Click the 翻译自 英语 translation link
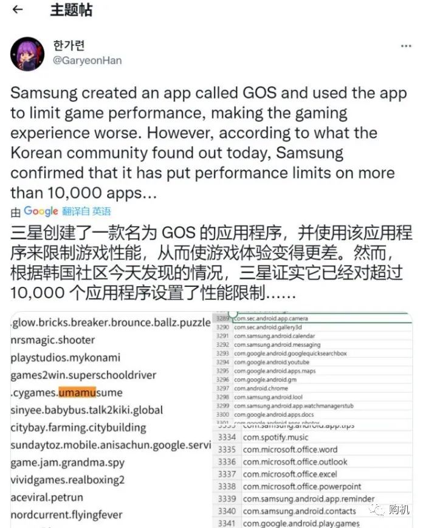 click(86, 211)
